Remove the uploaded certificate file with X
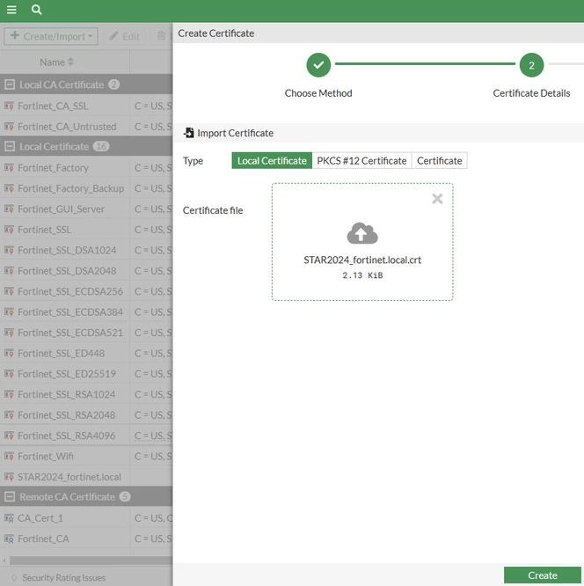This screenshot has width=584, height=586. point(437,199)
